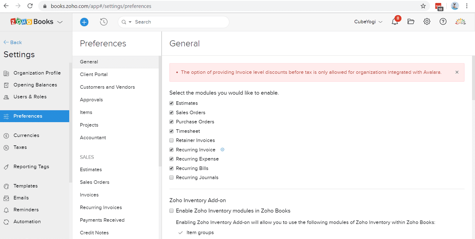Click the Currencies dollar icon

coord(6,136)
